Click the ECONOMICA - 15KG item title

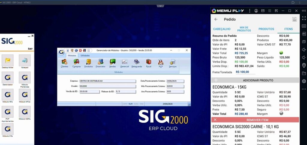229,87
